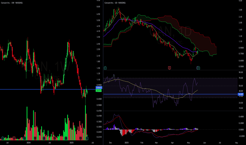Click the 6.50 price axis value

coord(98,14)
